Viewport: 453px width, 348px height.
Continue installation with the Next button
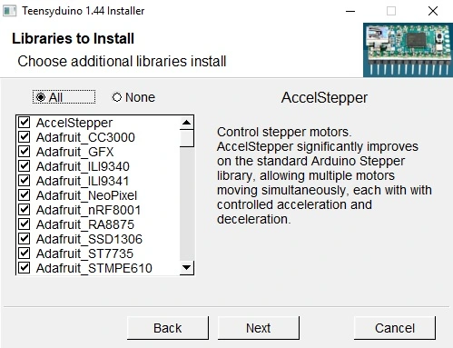pyautogui.click(x=259, y=328)
